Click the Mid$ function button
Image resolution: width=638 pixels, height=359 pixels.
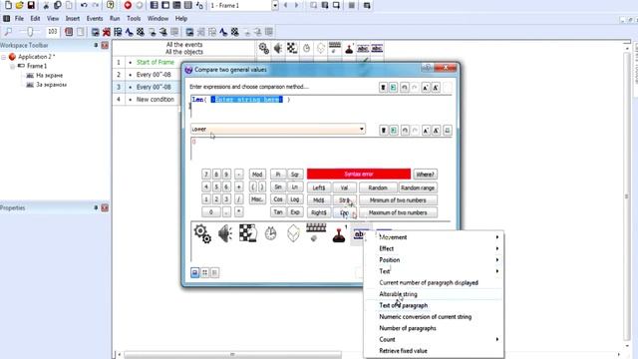pyautogui.click(x=319, y=200)
